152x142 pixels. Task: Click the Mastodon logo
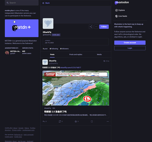click(x=122, y=3)
